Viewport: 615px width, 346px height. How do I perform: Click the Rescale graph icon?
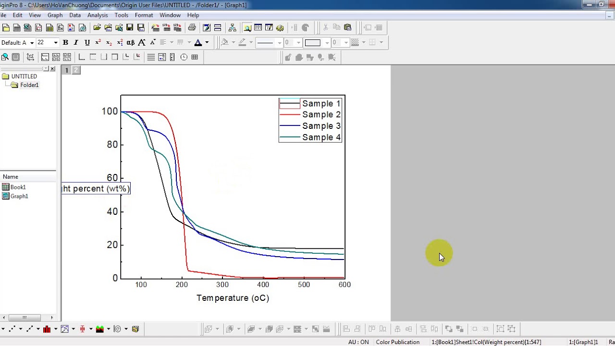point(30,57)
